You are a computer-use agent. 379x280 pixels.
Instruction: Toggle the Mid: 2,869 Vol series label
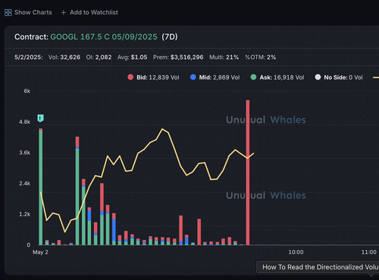[x=219, y=77]
